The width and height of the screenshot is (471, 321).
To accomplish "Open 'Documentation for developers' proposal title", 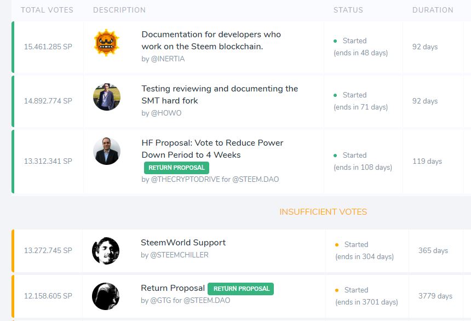I will (x=211, y=41).
